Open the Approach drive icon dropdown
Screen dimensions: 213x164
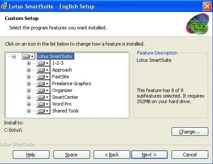click(x=44, y=70)
